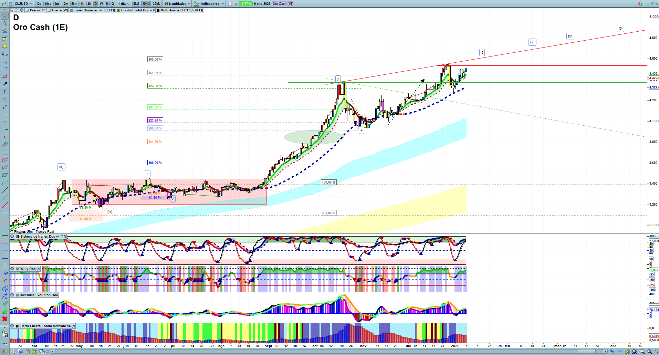Click the green checkmark tool icon
Image resolution: width=659 pixels, height=355 pixels.
[5, 304]
